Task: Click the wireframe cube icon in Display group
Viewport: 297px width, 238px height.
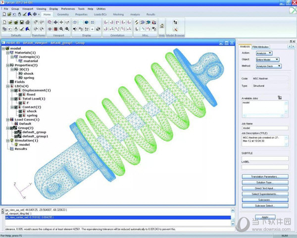Action: [x=75, y=22]
